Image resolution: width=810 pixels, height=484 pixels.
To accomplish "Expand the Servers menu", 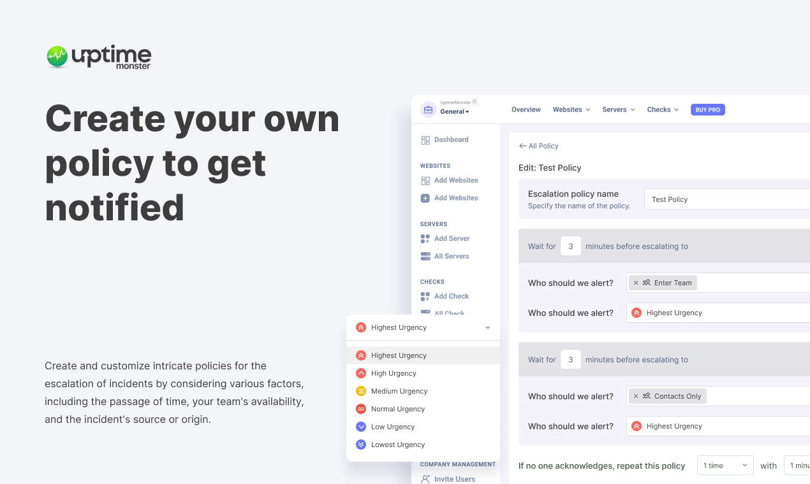I will tap(619, 110).
